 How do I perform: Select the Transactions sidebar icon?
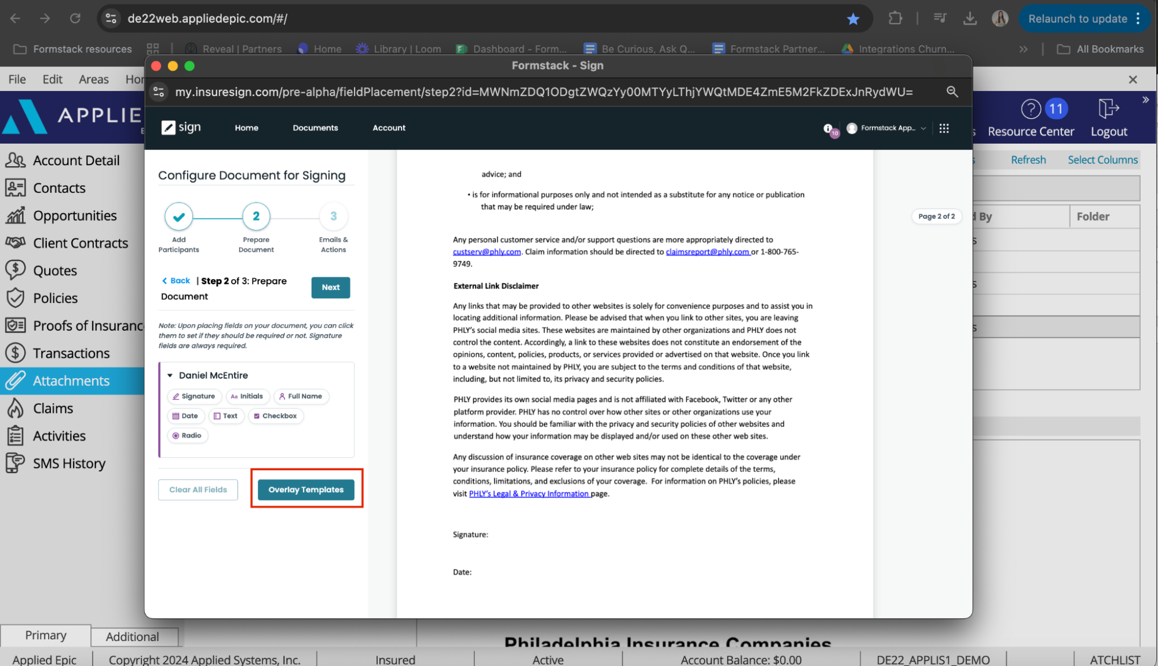[x=16, y=353]
